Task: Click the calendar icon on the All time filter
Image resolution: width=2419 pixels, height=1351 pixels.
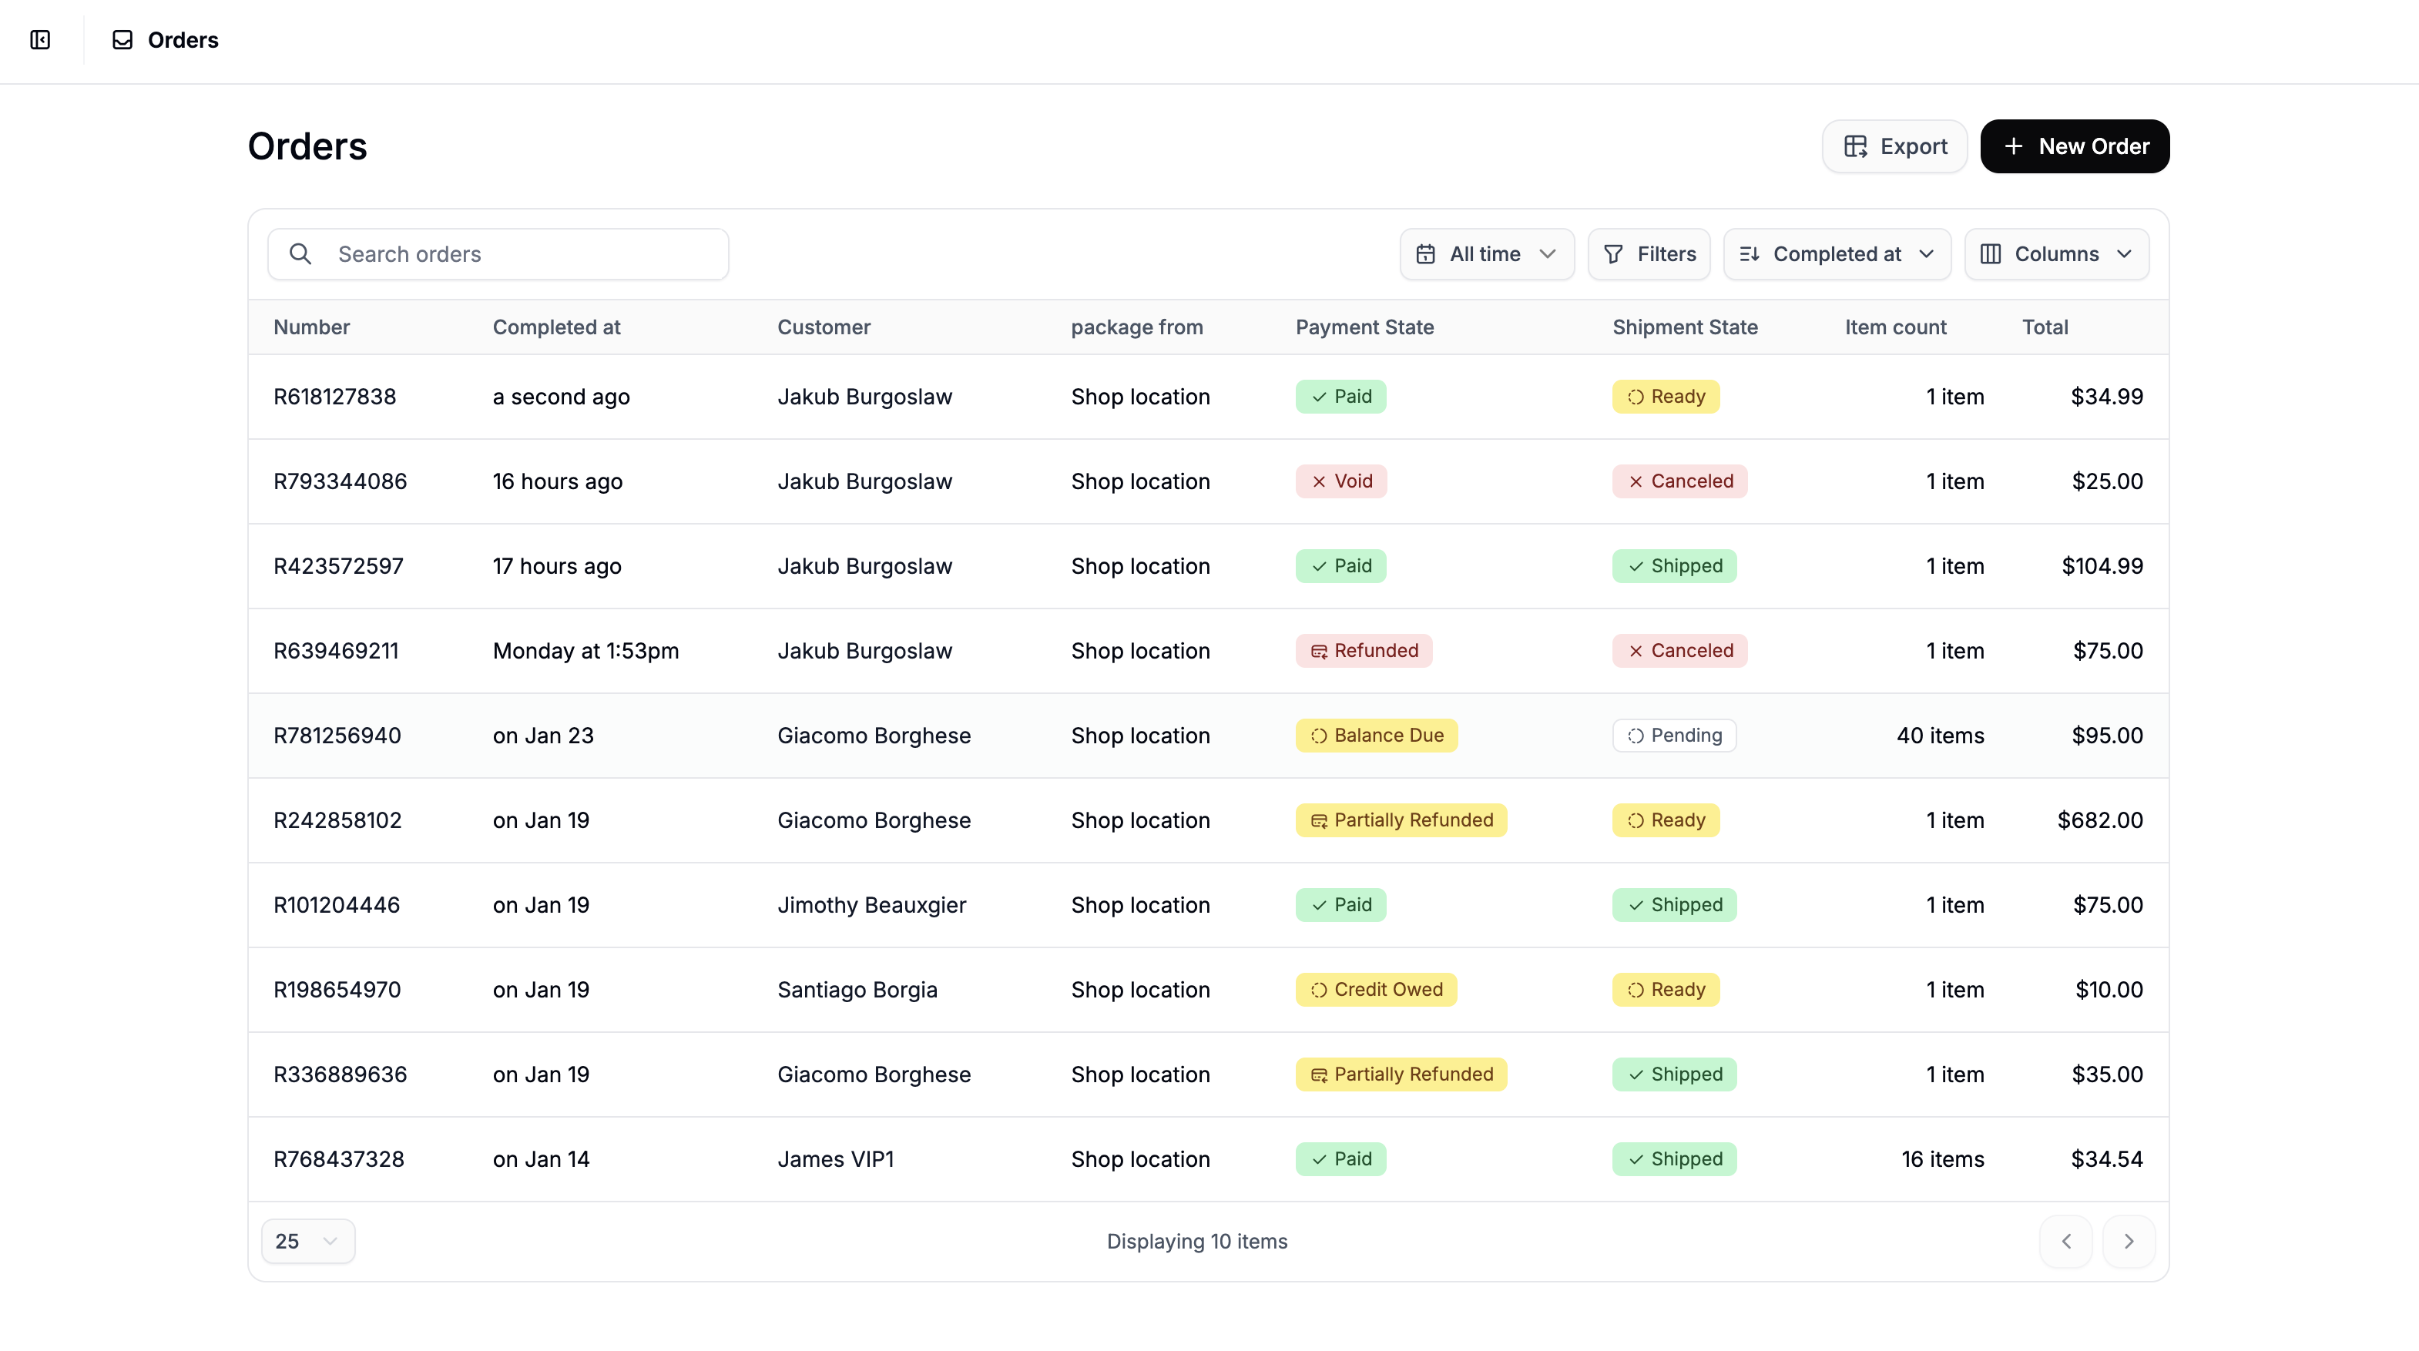Action: point(1425,253)
